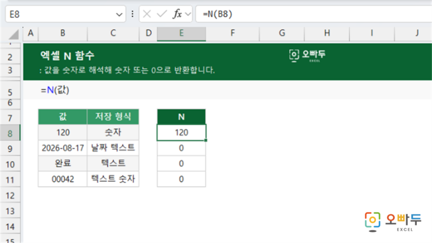The width and height of the screenshot is (432, 243).
Task: Click the Cancel (X) formula icon
Action: [x=147, y=14]
